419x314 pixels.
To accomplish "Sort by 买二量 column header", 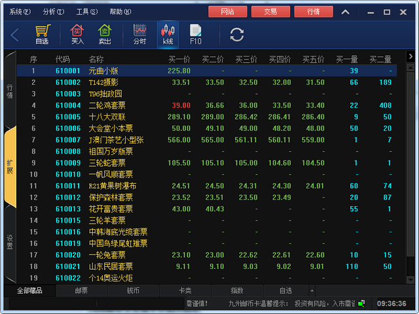I will pyautogui.click(x=380, y=60).
